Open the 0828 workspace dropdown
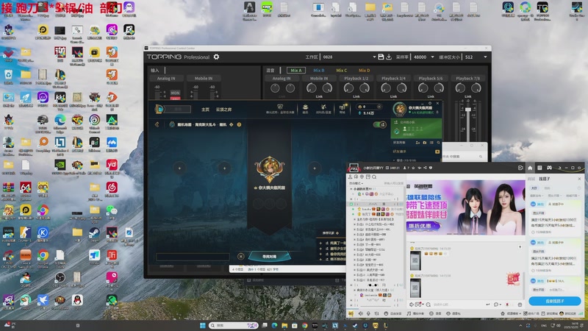Screen dimensions: 588x331 point(374,57)
